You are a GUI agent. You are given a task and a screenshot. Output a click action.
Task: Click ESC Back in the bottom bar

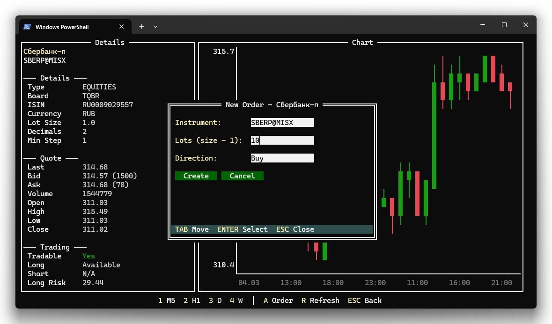coord(365,301)
